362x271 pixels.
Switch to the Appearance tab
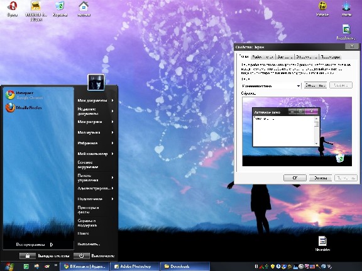point(307,57)
